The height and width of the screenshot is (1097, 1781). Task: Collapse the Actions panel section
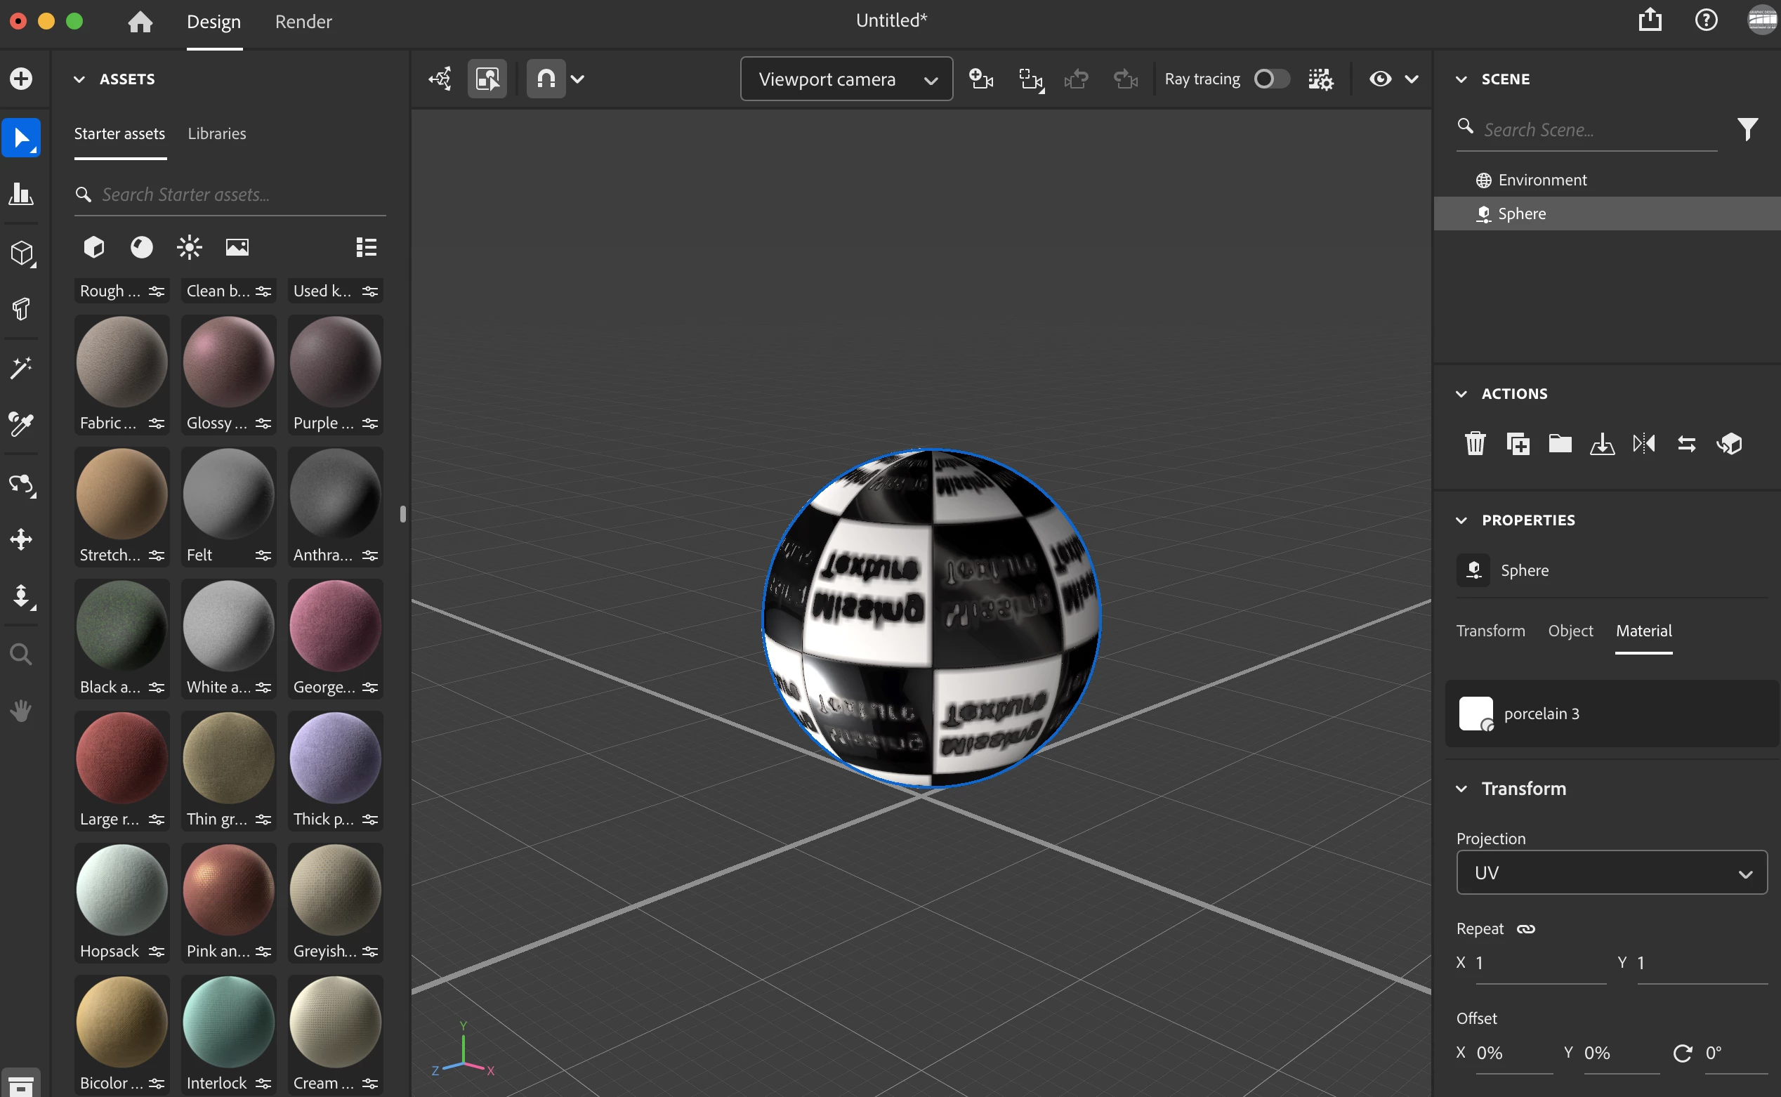pos(1461,394)
